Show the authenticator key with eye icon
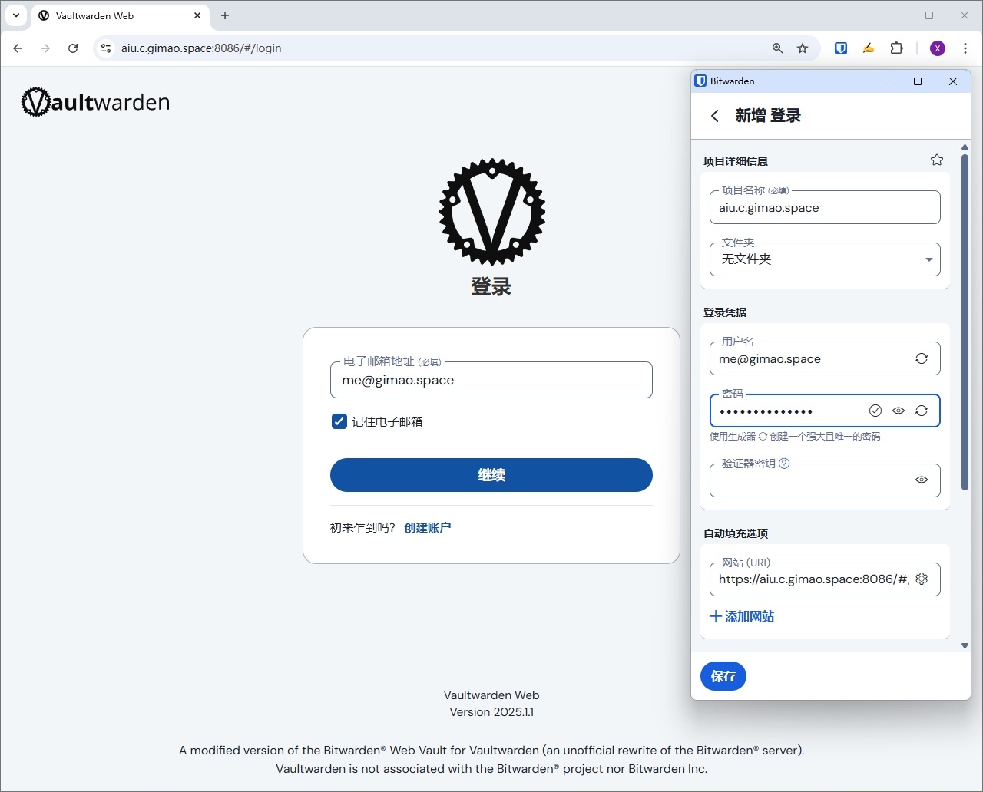 pos(922,480)
